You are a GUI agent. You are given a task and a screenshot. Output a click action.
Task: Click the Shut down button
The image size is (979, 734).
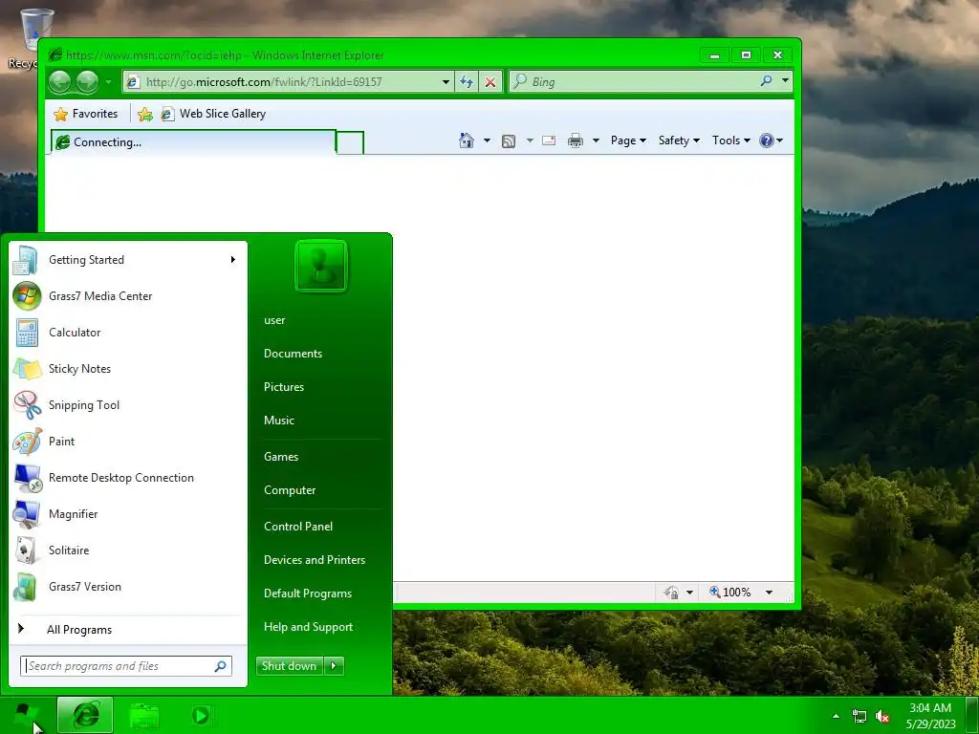290,666
